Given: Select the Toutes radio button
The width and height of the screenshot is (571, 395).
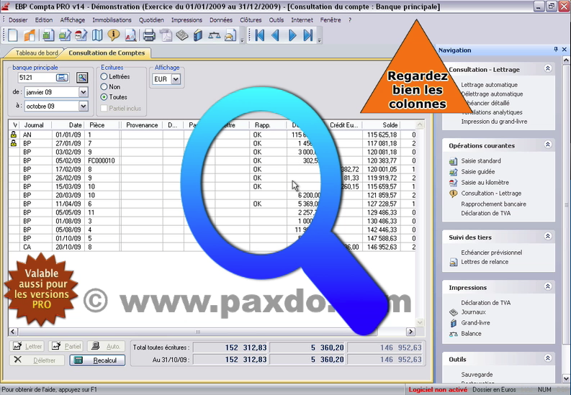Looking at the screenshot, I should pos(104,97).
